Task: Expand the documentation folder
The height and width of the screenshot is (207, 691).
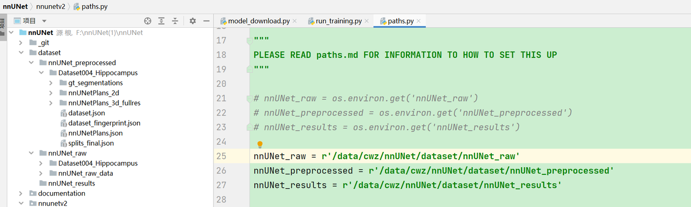Action: pos(21,194)
